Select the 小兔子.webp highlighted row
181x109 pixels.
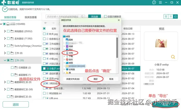91,68
